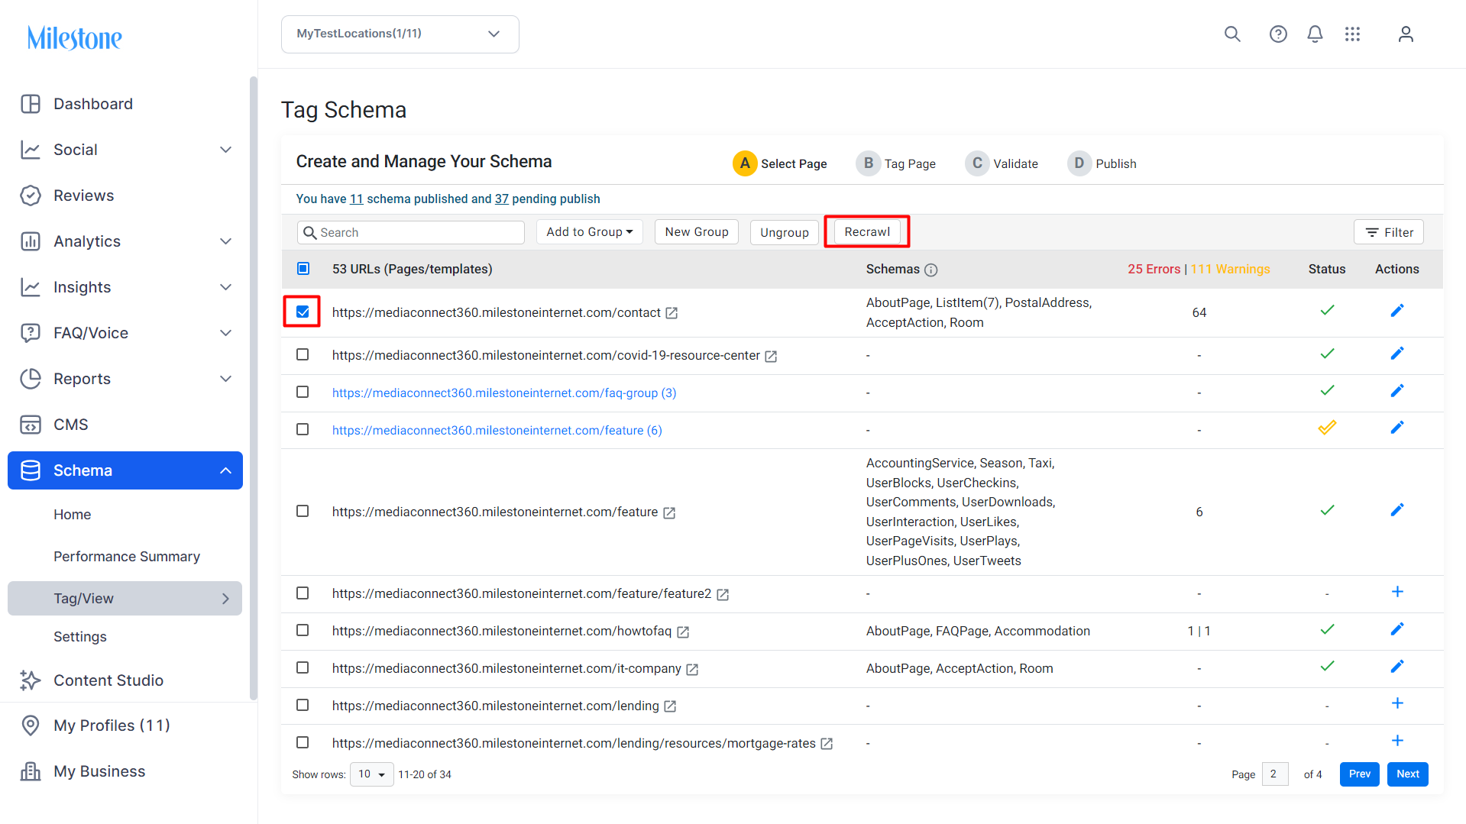This screenshot has height=824, width=1466.
Task: Go to Prev page of results
Action: (1360, 774)
